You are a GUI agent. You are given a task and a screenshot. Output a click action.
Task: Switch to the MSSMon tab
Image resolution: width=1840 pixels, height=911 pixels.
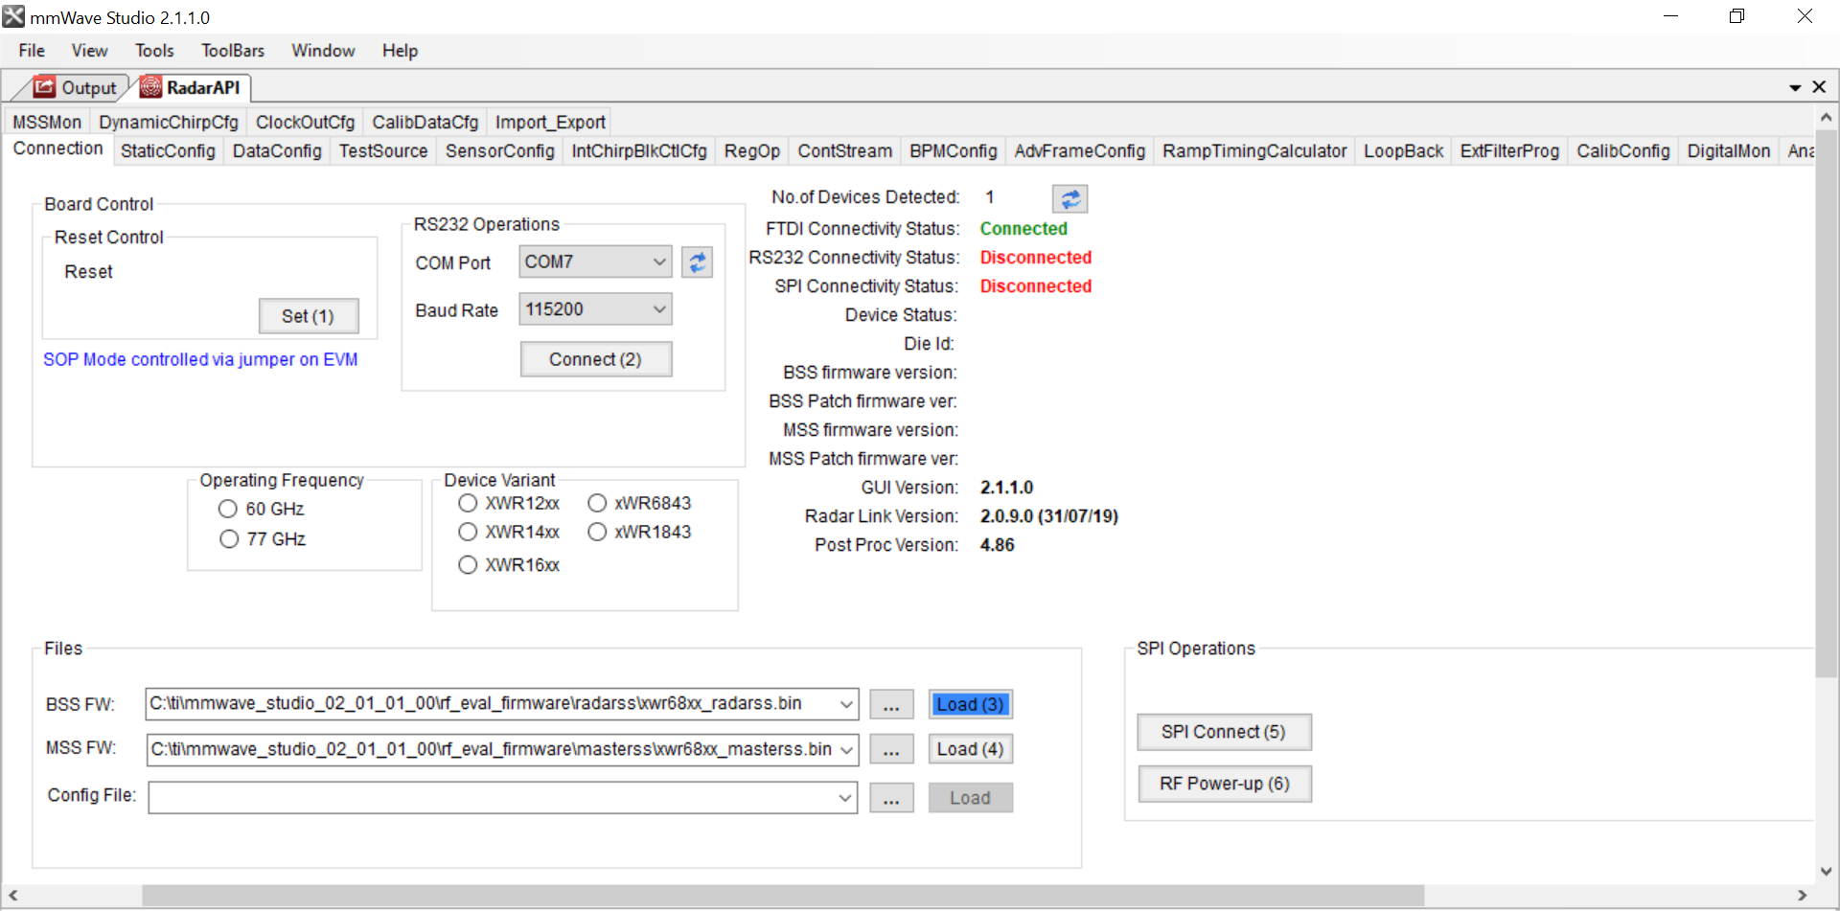47,123
